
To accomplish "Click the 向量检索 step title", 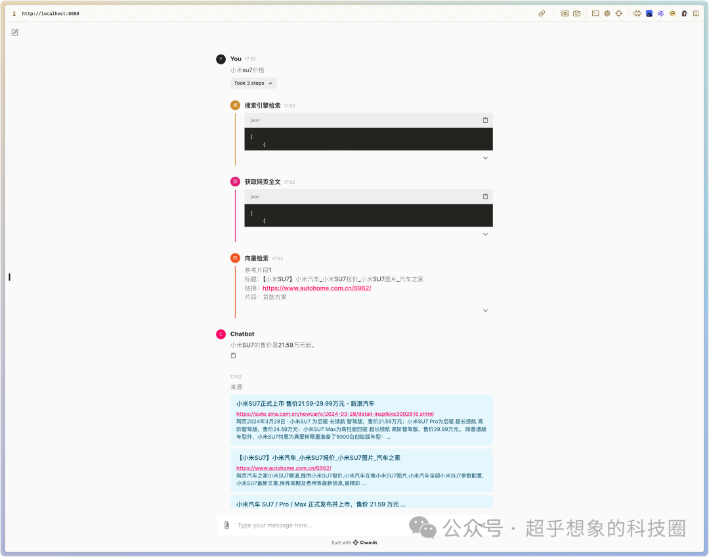I will point(257,258).
